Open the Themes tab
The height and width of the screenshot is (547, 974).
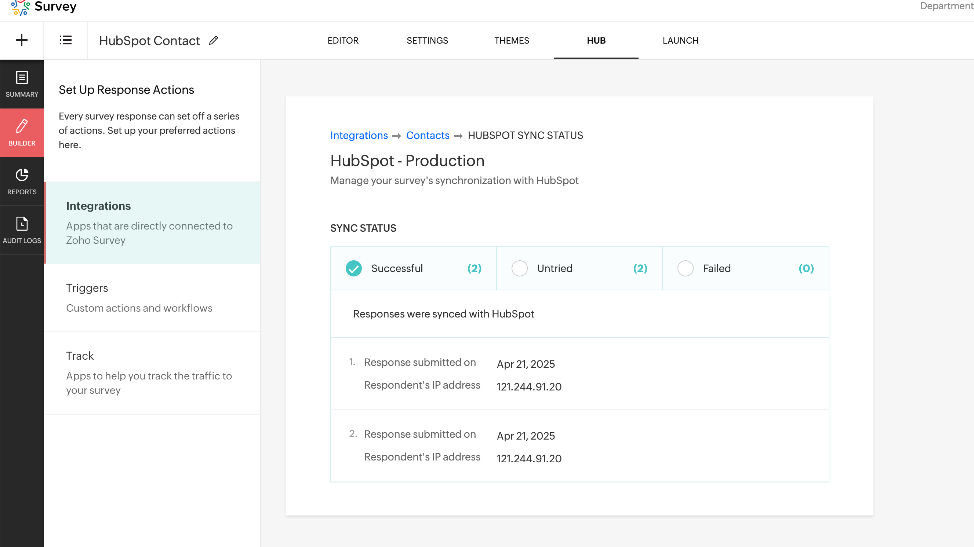pos(512,40)
